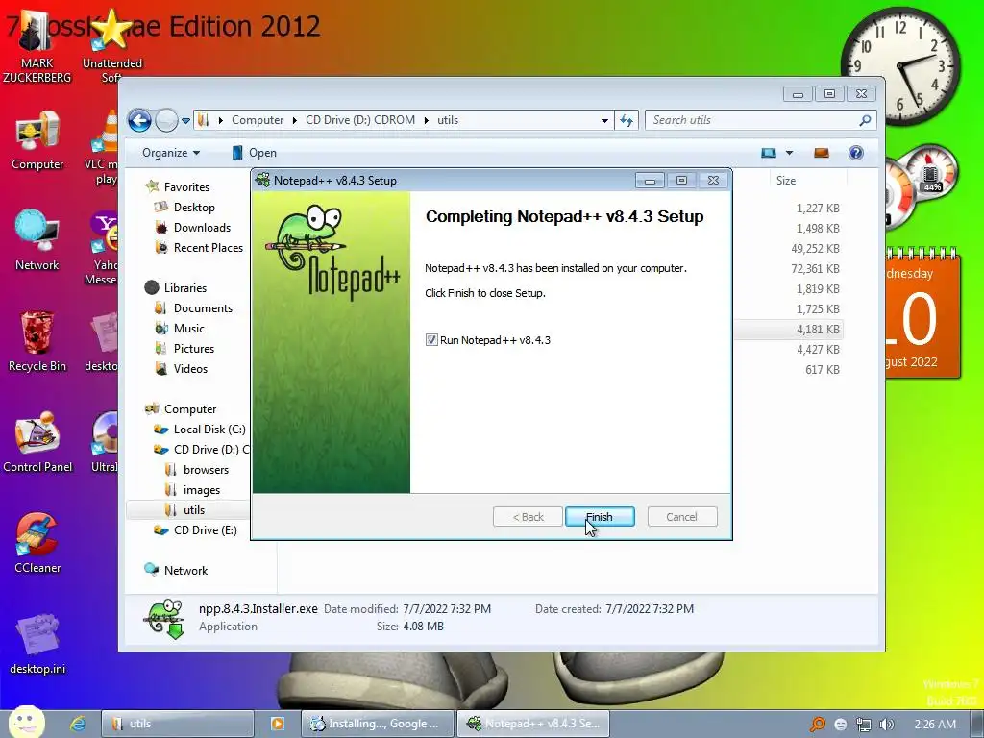This screenshot has height=738, width=984.
Task: Open Documents library
Action: (203, 308)
